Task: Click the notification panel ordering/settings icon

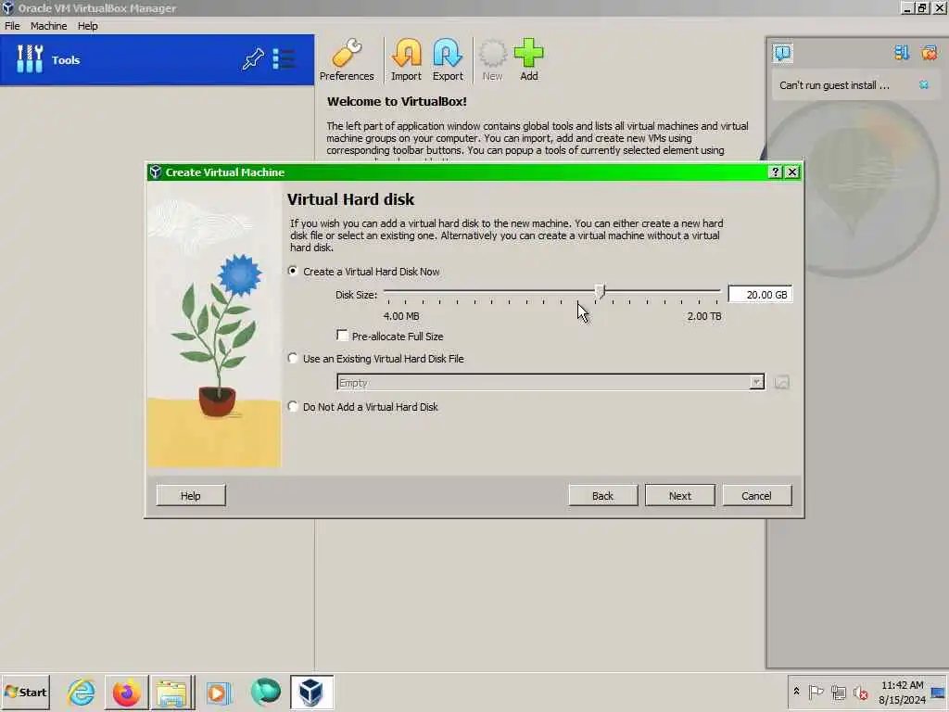Action: [901, 53]
